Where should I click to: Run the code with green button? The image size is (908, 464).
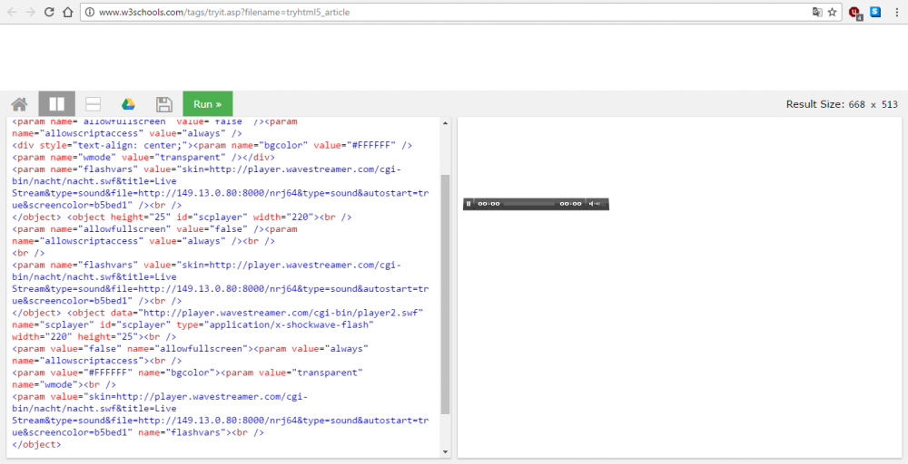coord(208,104)
